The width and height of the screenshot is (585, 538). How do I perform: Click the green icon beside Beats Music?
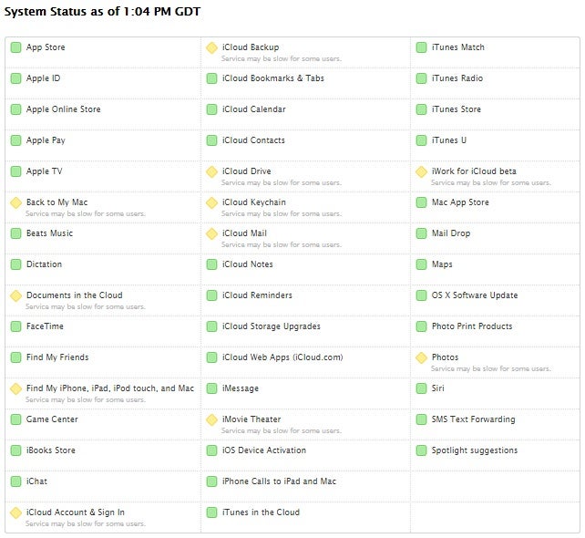(15, 233)
